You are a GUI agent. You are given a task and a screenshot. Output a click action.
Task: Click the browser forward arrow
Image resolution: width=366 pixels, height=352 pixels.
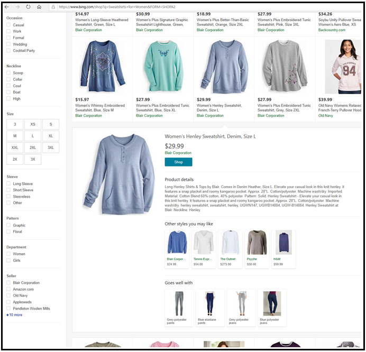point(17,7)
